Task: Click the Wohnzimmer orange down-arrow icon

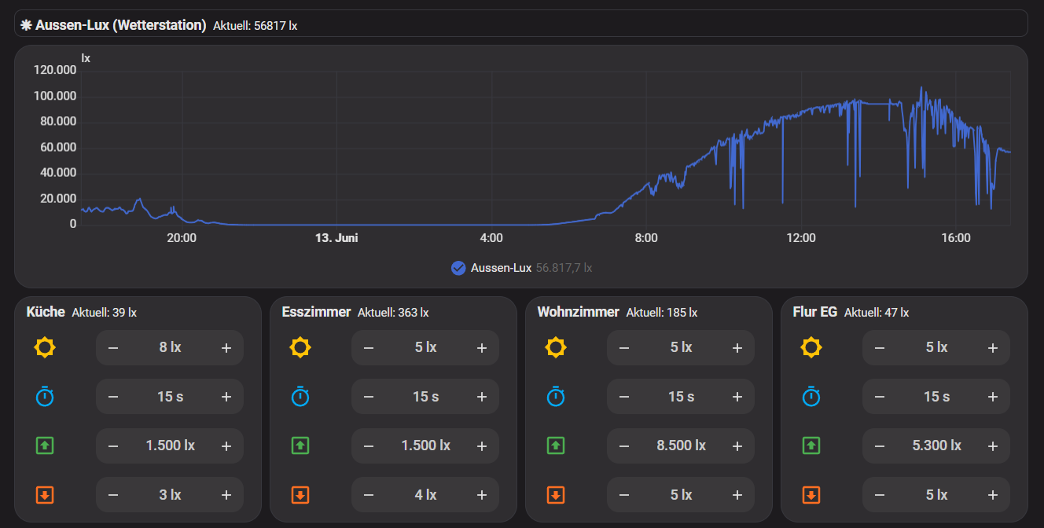Action: click(x=556, y=495)
